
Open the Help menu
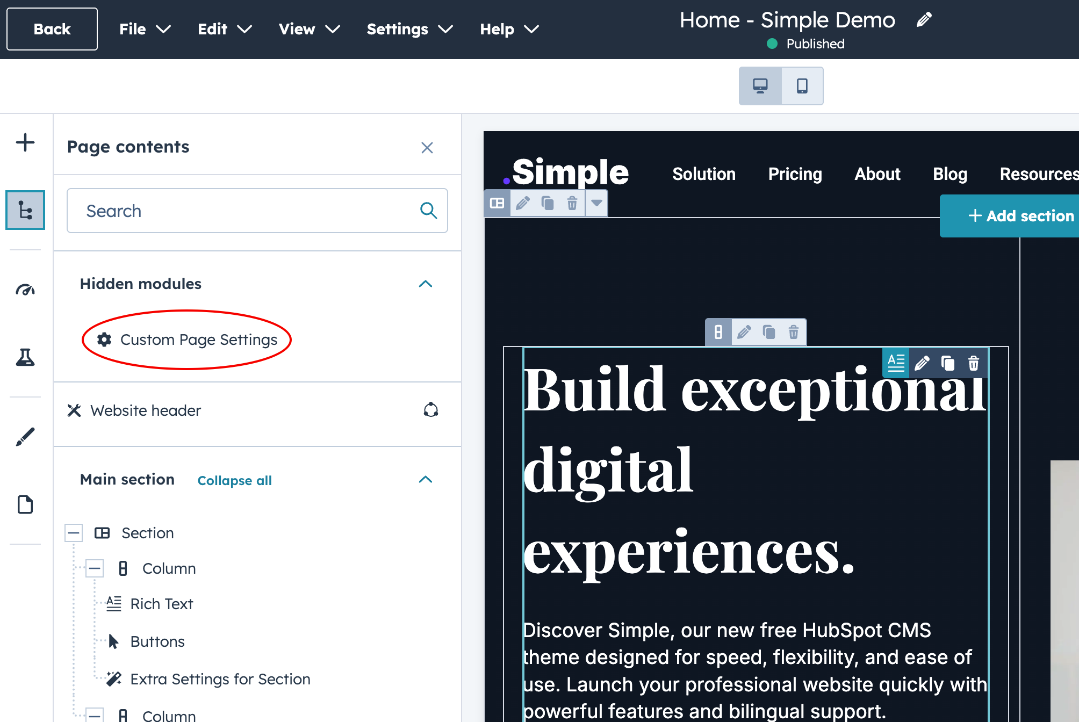point(508,29)
